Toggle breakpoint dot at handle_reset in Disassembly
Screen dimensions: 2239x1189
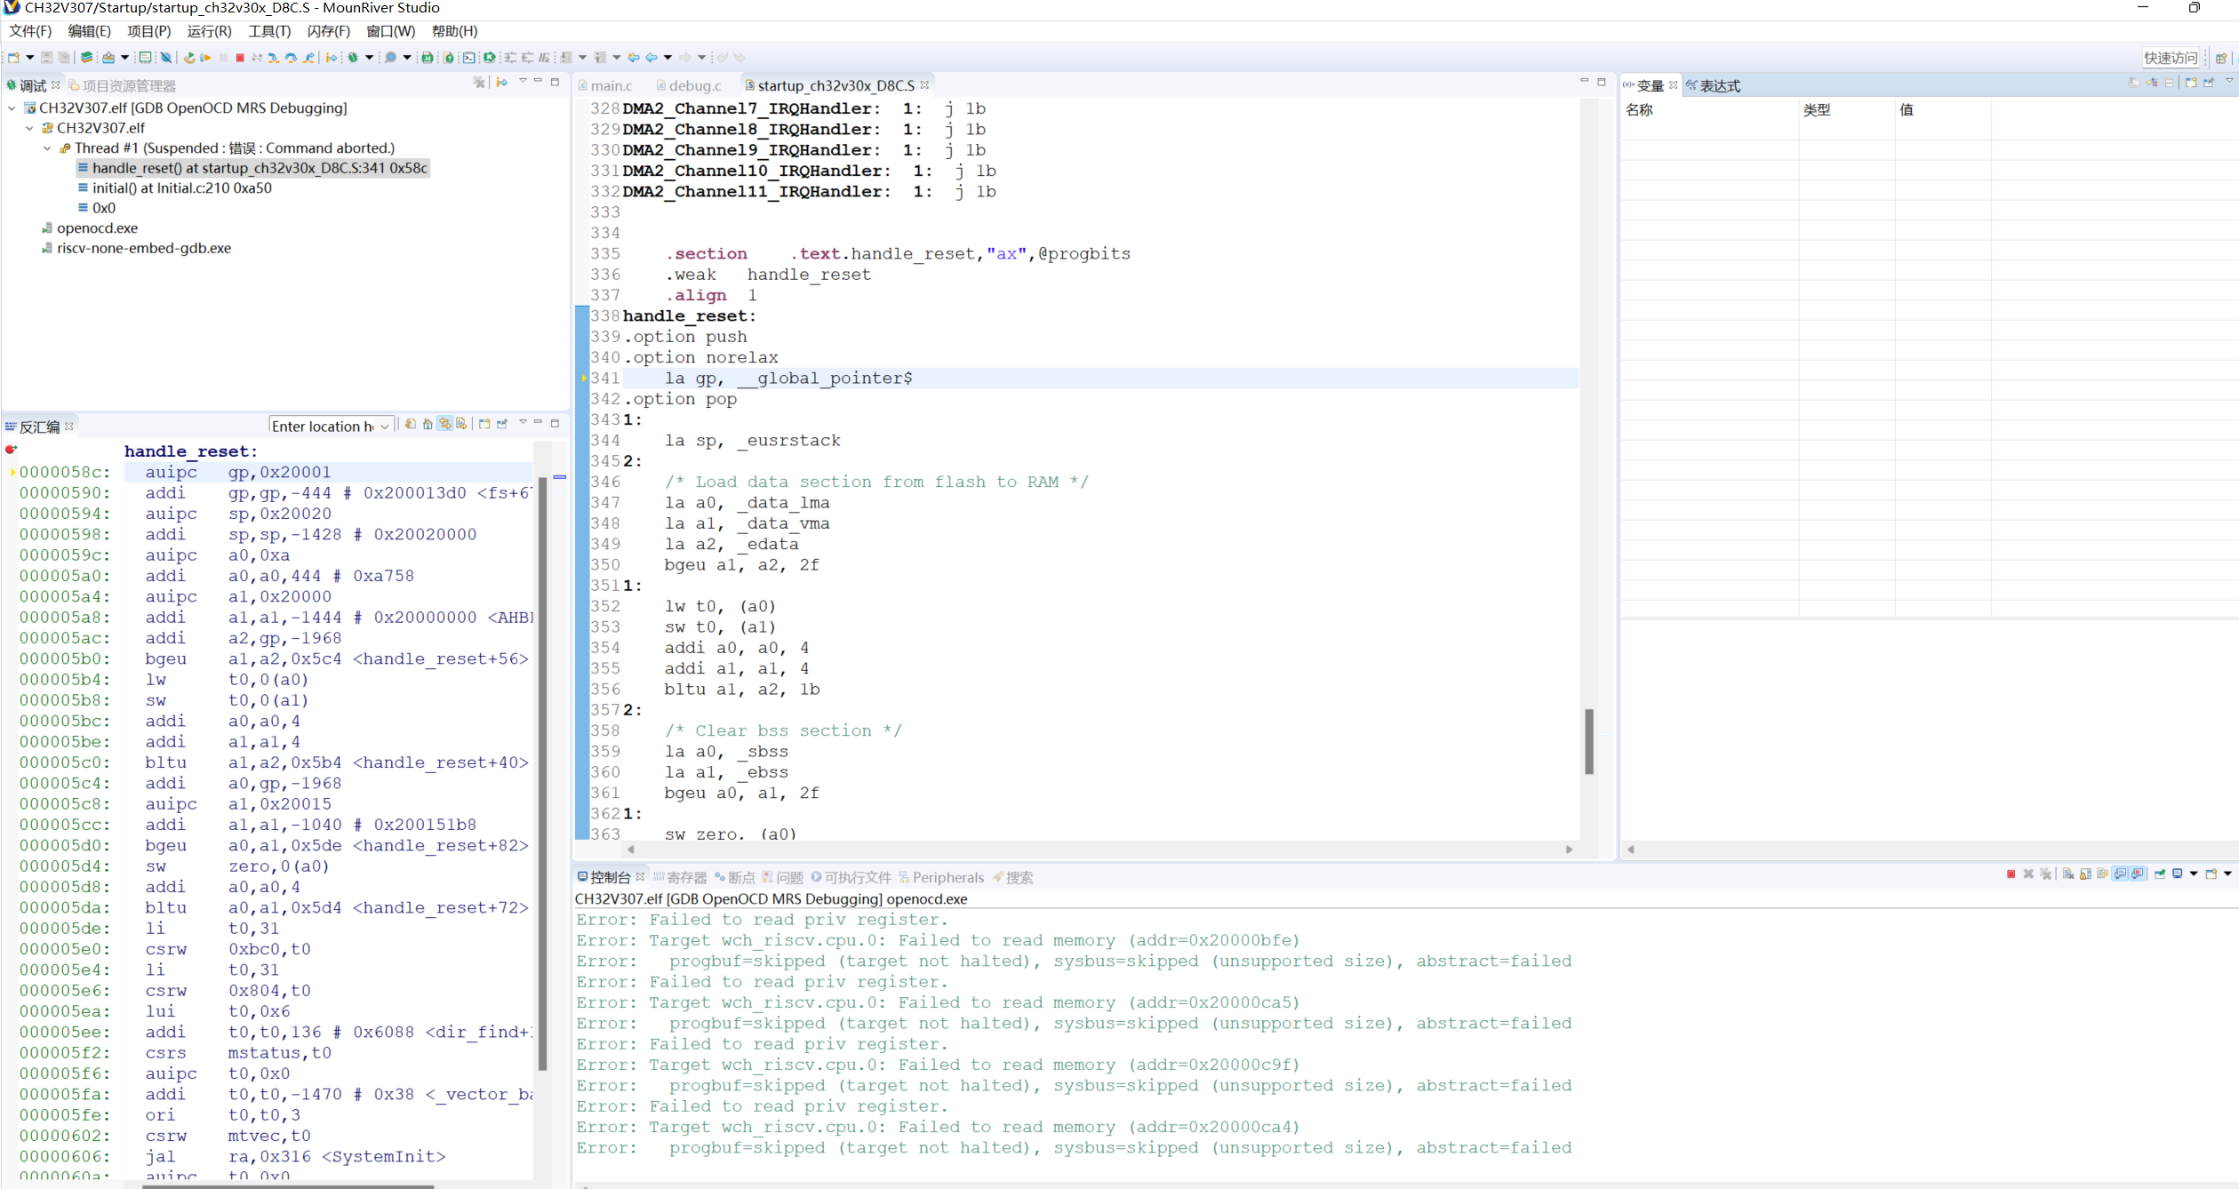pos(11,450)
